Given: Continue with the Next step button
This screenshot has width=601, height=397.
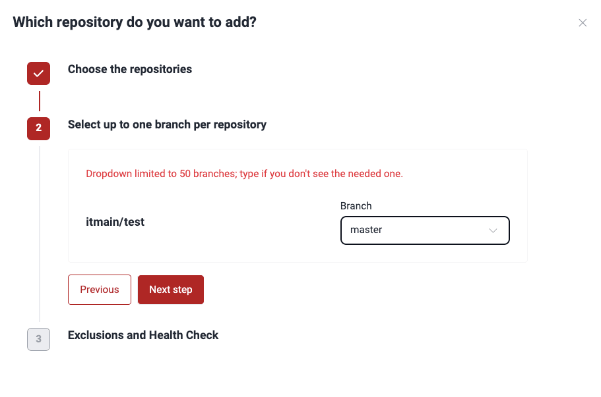Looking at the screenshot, I should point(171,290).
